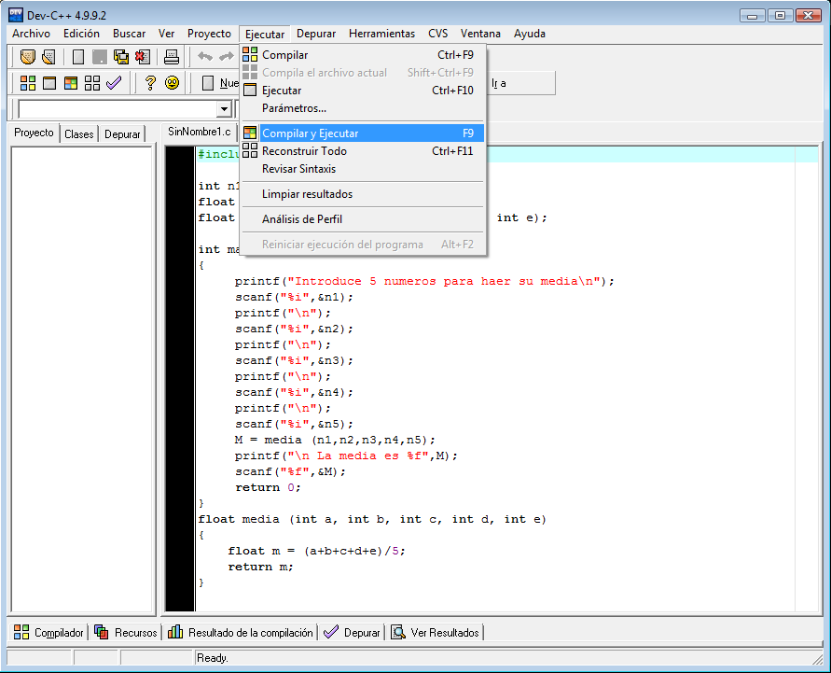Open the Ventana menu

[x=480, y=34]
